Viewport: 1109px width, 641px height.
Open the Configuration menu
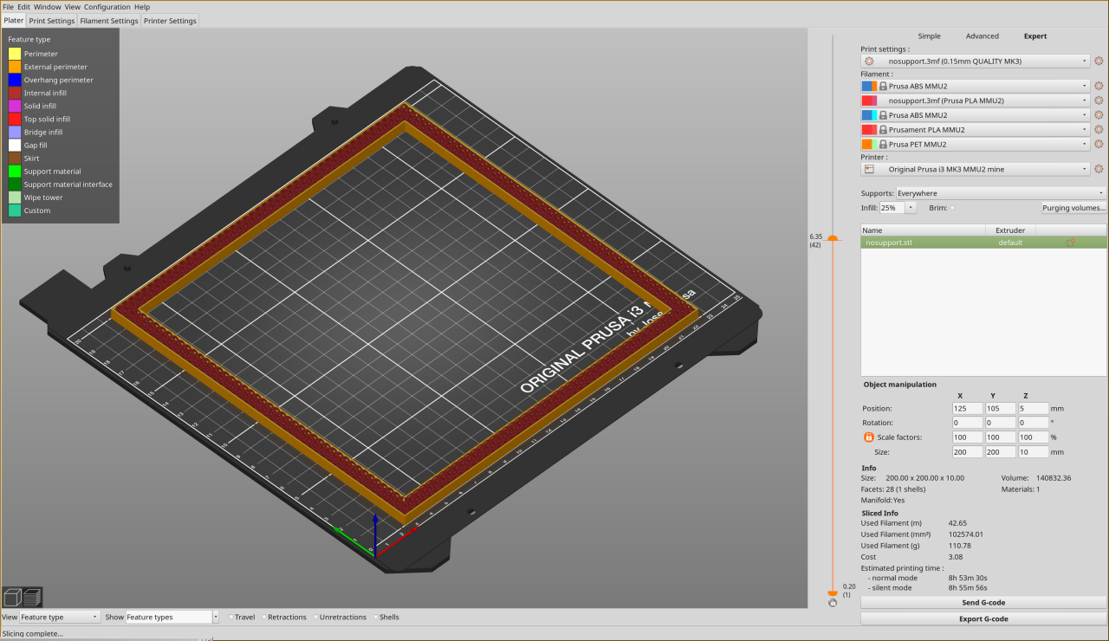pyautogui.click(x=107, y=7)
